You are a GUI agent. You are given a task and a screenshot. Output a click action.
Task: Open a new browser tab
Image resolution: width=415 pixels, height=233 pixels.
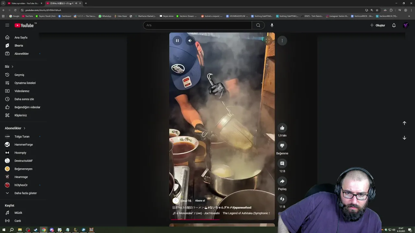(x=86, y=3)
